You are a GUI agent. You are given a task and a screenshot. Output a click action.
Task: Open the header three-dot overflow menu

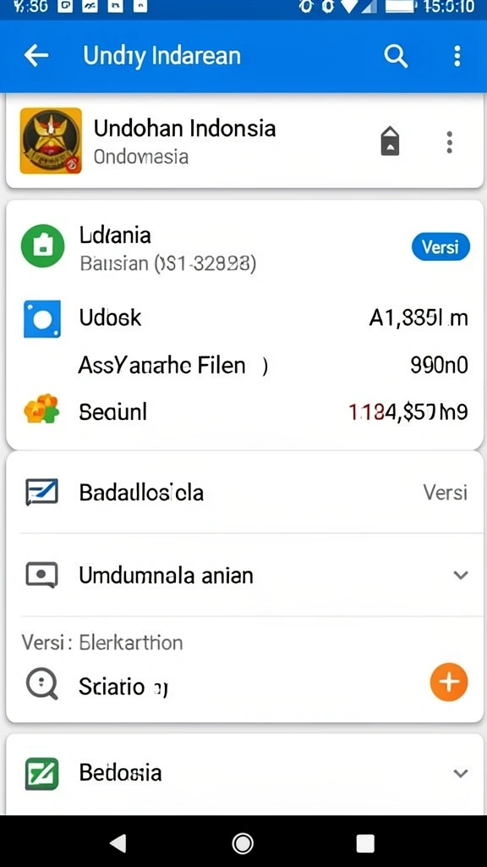[x=457, y=56]
